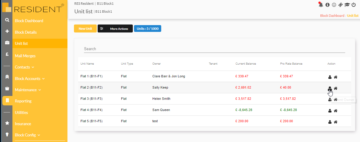Click the information circle icon in header
The image size is (360, 142).
click(x=327, y=5)
